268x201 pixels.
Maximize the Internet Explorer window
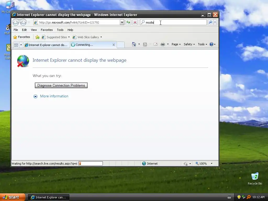point(209,15)
